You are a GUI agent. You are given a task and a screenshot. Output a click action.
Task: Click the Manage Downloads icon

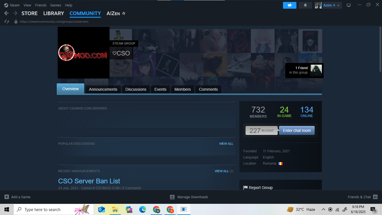tap(172, 197)
